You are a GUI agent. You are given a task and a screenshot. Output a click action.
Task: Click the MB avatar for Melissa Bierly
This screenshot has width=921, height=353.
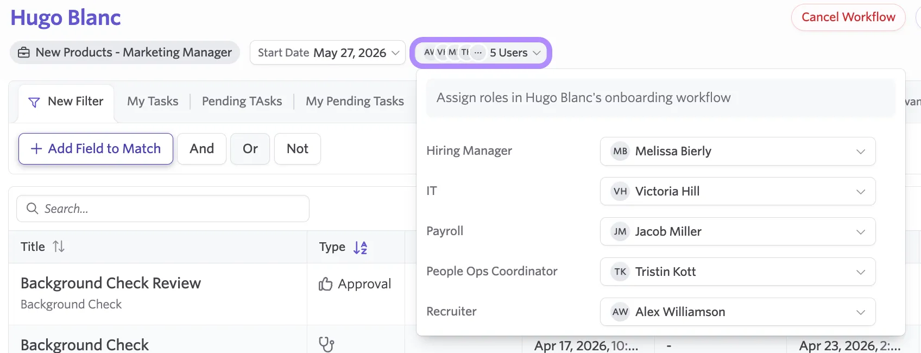620,151
